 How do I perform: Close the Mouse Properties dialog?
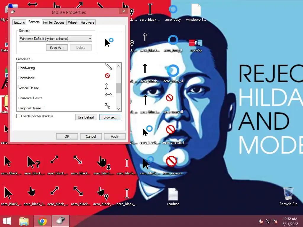(124, 11)
